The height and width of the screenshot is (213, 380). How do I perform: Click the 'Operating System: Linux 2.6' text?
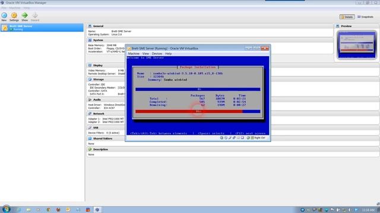click(105, 34)
